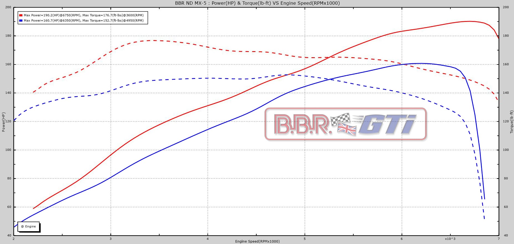
Task: Click the left axis tick label 160
Action: point(8,64)
